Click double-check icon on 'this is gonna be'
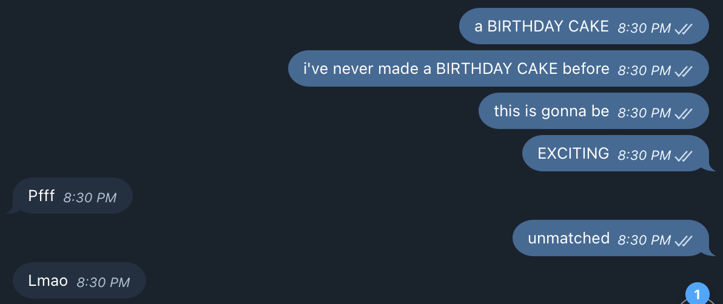Screen dimensions: 723x304 point(684,113)
